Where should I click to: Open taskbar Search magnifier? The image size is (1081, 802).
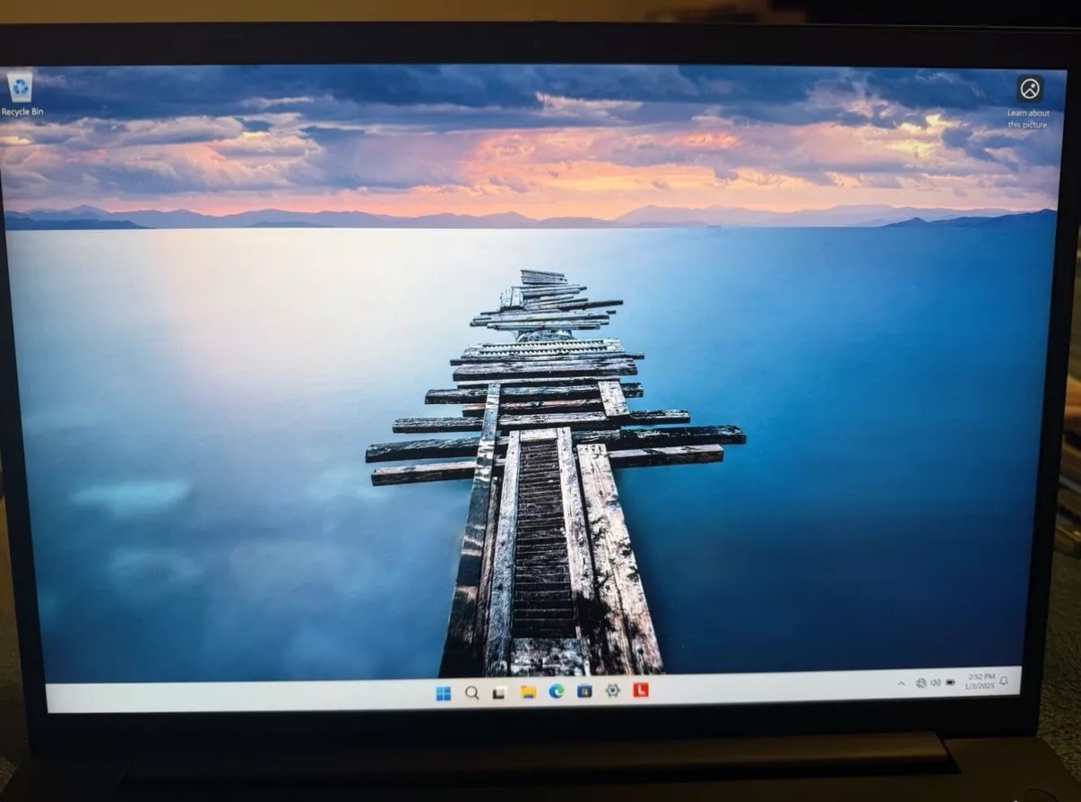(x=471, y=693)
